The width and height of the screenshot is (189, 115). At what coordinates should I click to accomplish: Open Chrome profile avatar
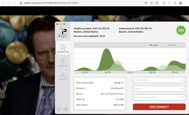(x=180, y=3)
